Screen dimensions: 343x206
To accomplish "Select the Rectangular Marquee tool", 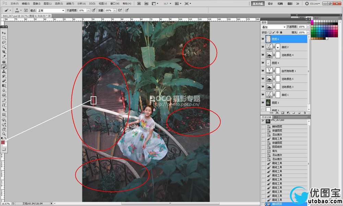I will point(4,38).
